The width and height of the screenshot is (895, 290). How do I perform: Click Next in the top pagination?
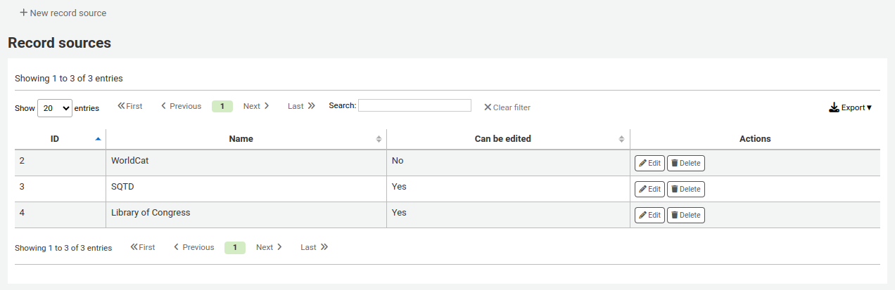[256, 106]
